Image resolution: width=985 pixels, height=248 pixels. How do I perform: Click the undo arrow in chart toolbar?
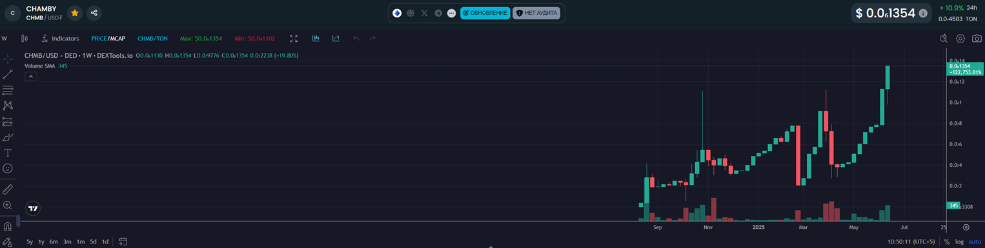pyautogui.click(x=356, y=39)
